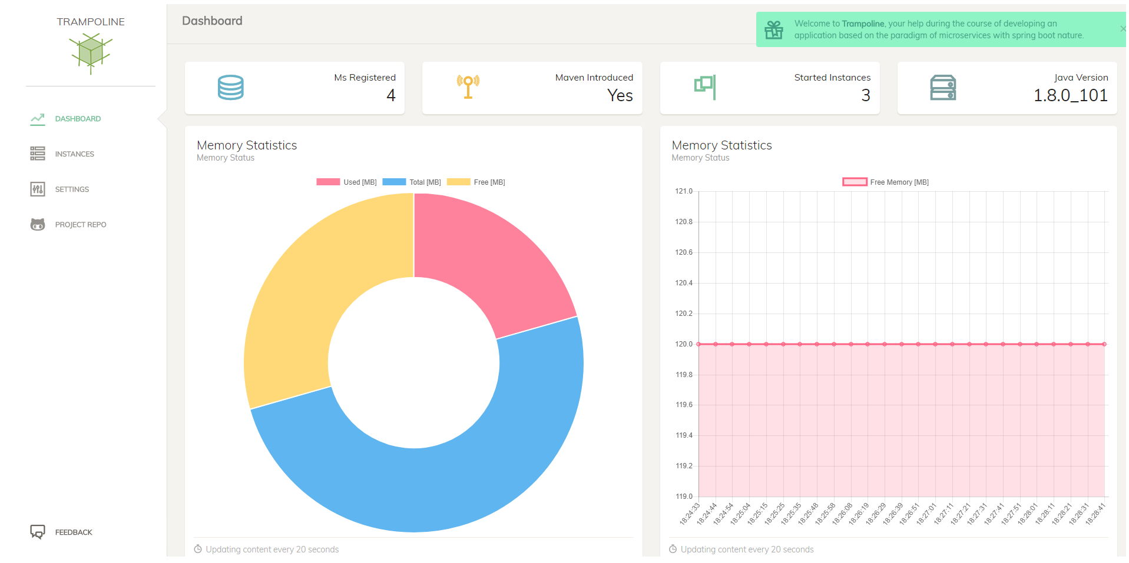This screenshot has height=563, width=1129.
Task: Click the Trampoline cube logo
Action: 91,53
